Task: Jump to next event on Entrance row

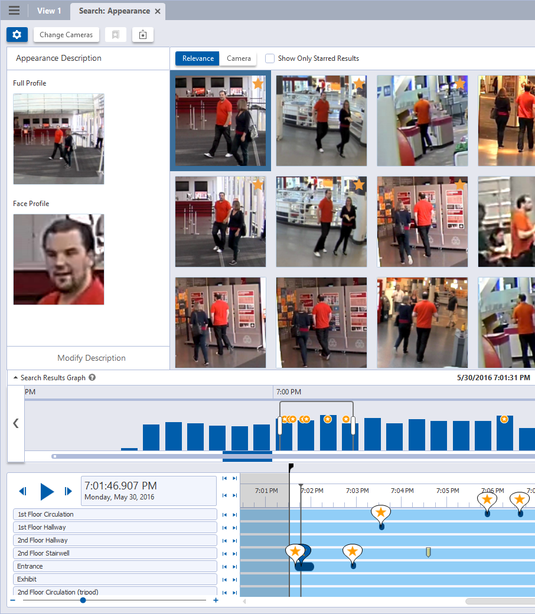Action: click(234, 566)
